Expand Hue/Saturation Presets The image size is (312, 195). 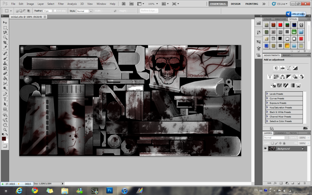point(267,108)
